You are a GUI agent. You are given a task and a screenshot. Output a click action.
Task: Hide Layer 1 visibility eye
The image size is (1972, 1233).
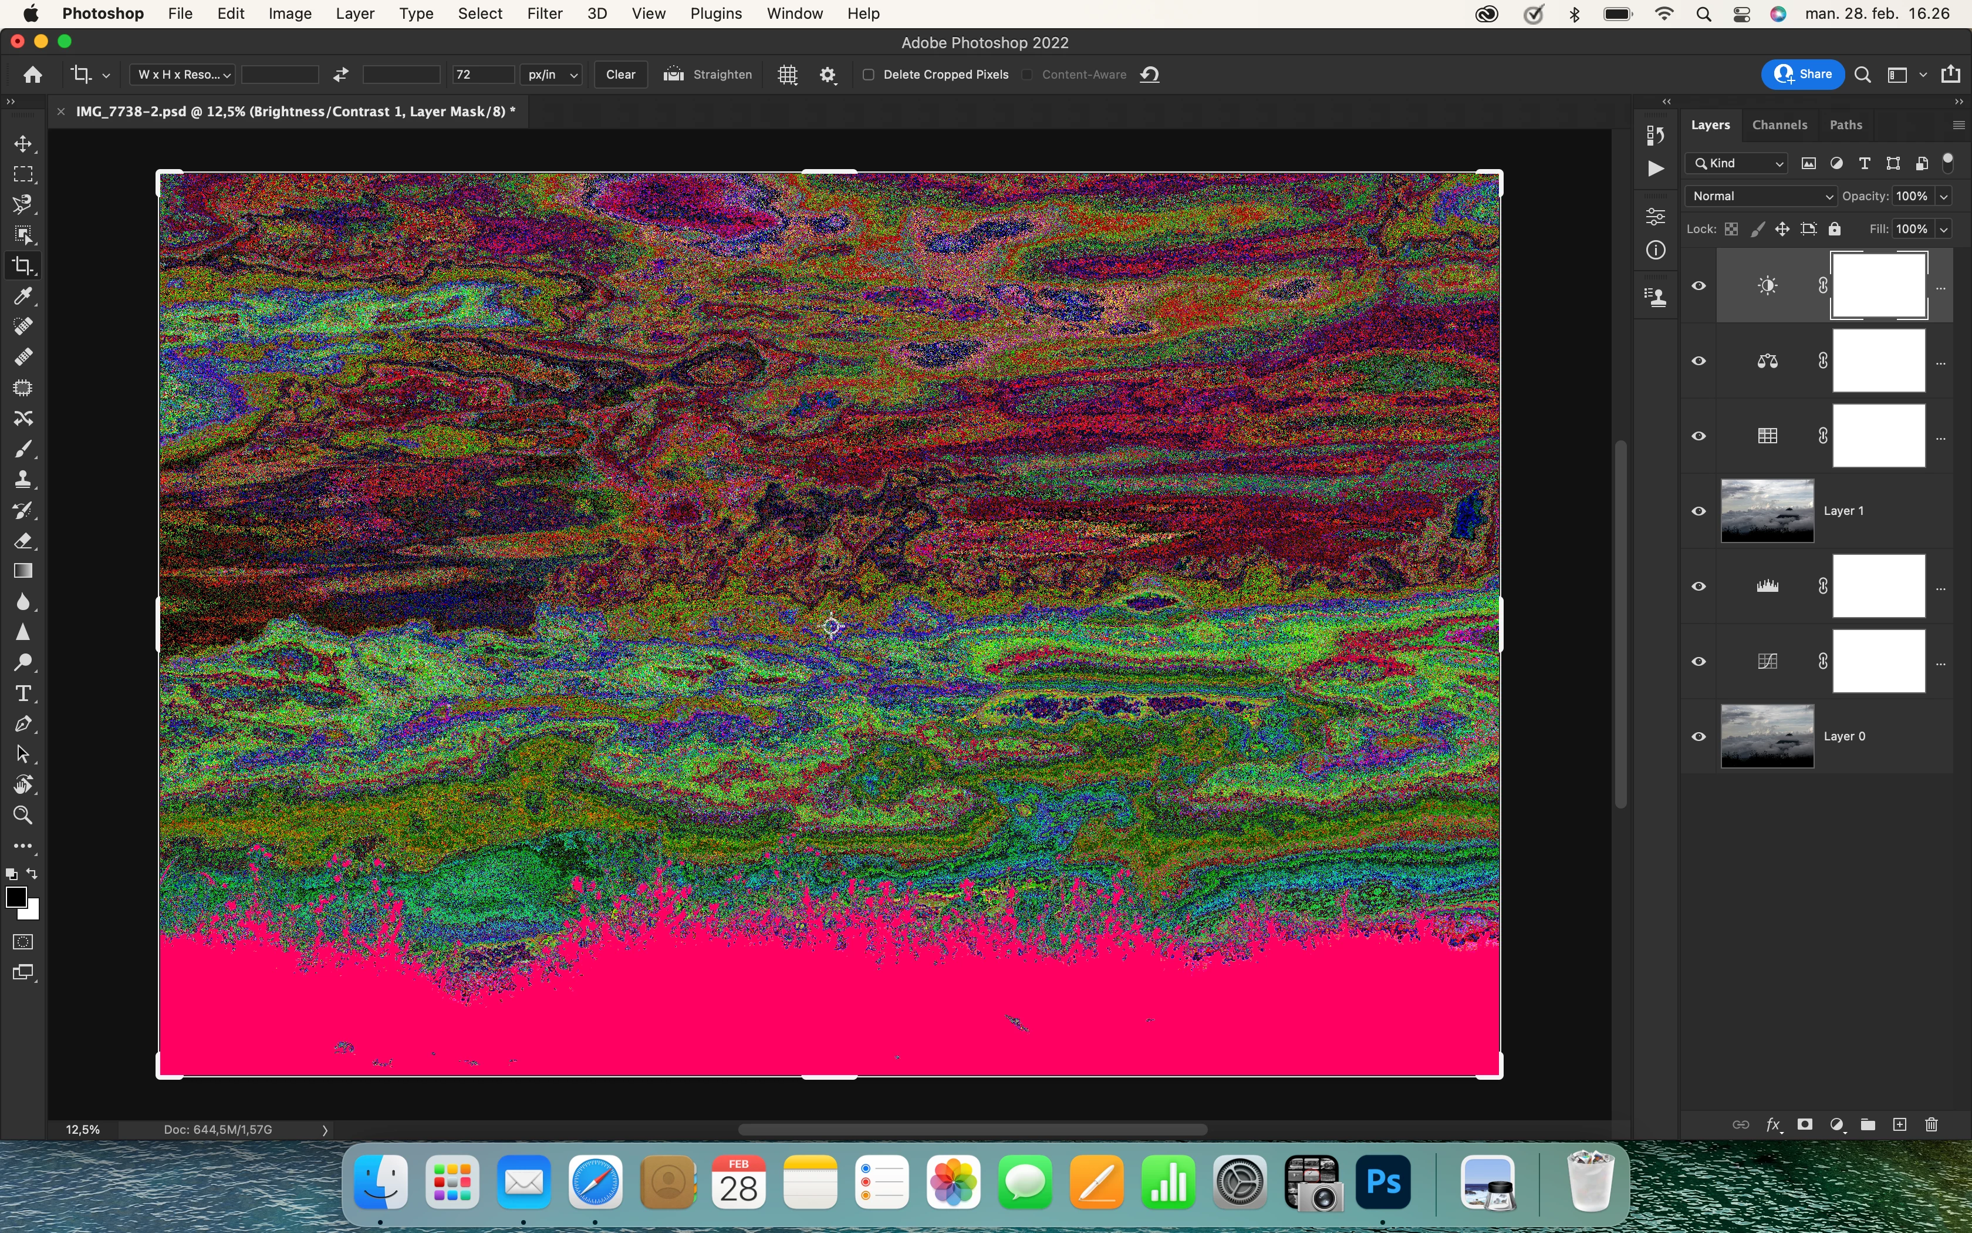pyautogui.click(x=1699, y=511)
